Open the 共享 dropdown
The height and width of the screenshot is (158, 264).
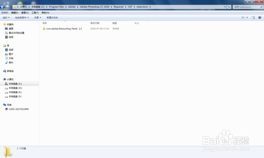click(x=37, y=17)
